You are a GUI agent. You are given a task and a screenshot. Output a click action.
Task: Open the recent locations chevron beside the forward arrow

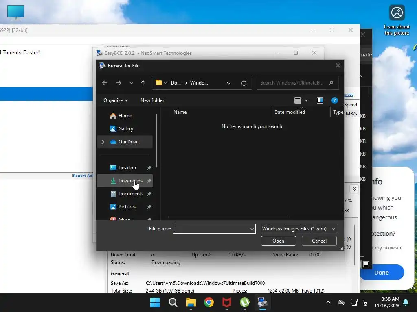[x=131, y=83]
